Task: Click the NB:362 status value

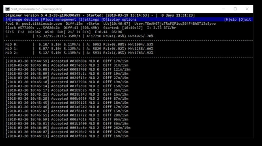Action: [x=34, y=32]
